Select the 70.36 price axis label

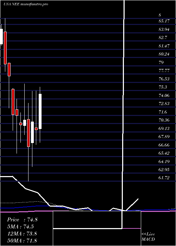[164, 120]
